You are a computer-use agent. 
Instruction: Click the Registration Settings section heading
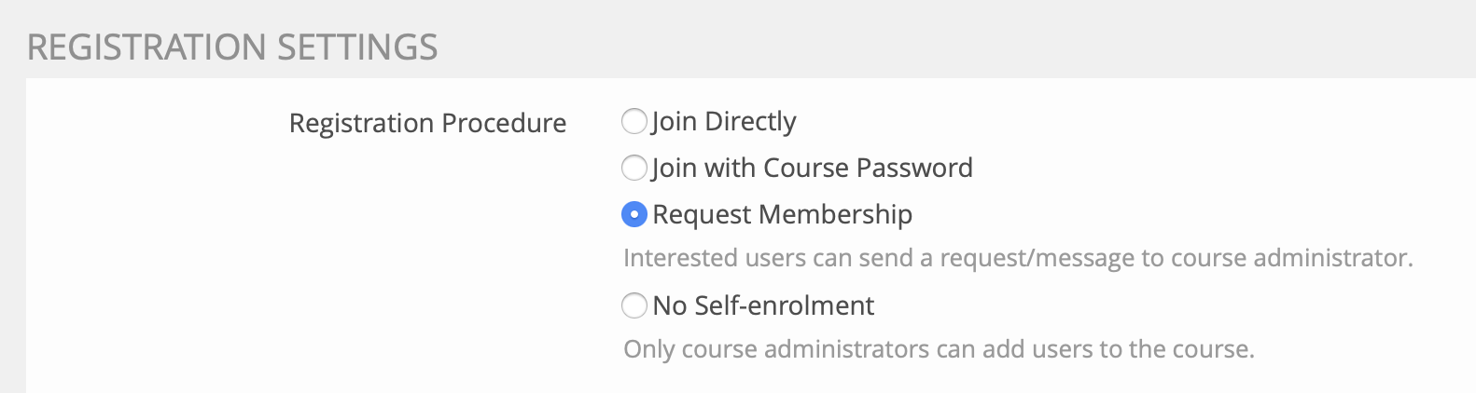(x=232, y=47)
